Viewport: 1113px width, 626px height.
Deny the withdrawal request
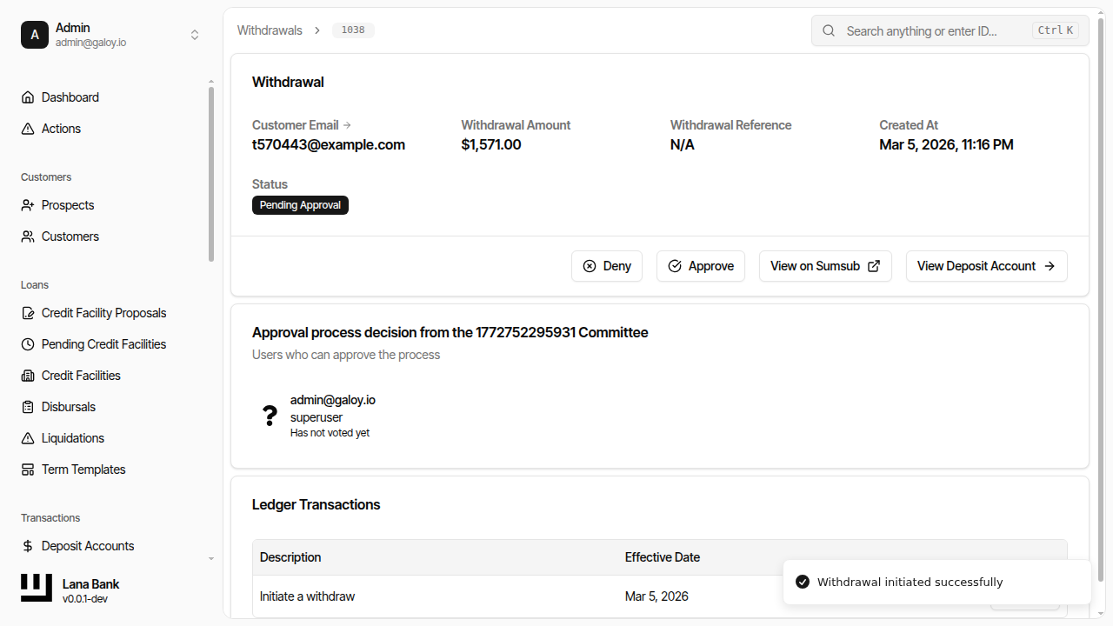click(x=606, y=265)
